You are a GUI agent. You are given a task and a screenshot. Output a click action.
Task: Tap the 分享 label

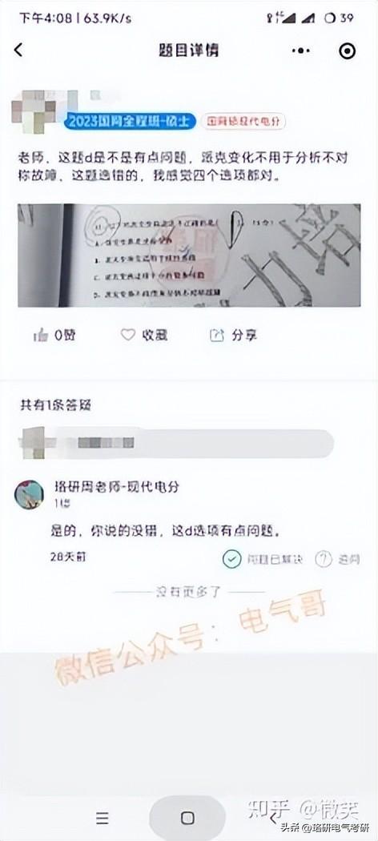click(244, 336)
